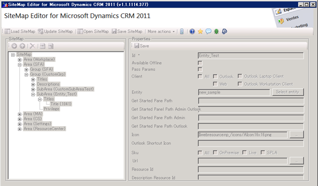318x186 pixels.
Task: Expand the Descriptions node
Action: click(x=33, y=84)
